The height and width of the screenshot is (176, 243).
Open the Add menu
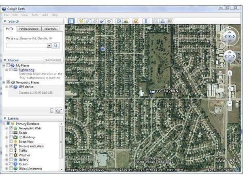click(x=45, y=15)
